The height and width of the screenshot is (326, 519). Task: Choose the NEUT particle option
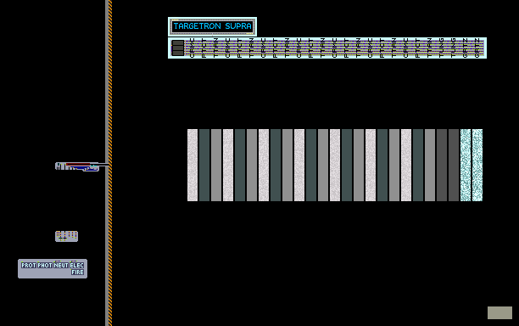[61, 266]
